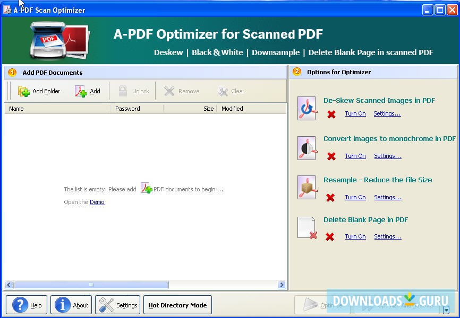Open Settings for De-Skew Scanned Images

click(x=387, y=113)
